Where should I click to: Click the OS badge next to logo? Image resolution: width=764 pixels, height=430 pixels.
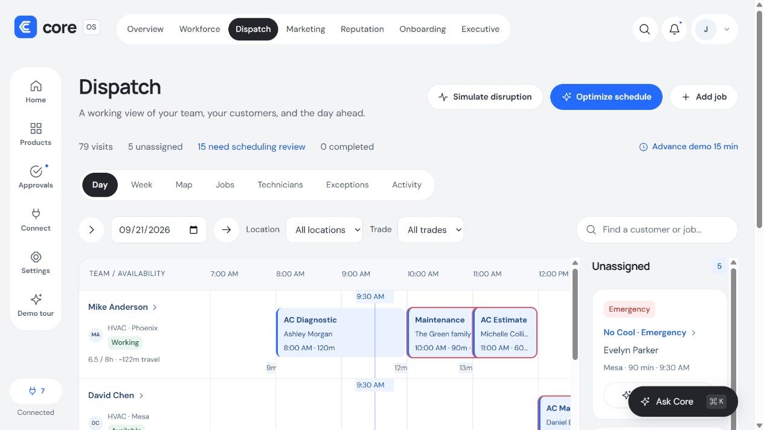91,27
